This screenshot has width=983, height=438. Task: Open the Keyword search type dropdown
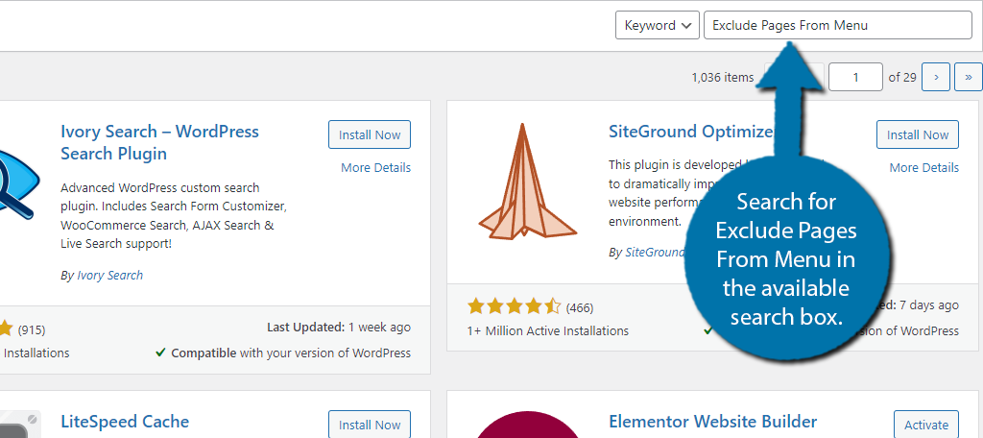[x=657, y=25]
